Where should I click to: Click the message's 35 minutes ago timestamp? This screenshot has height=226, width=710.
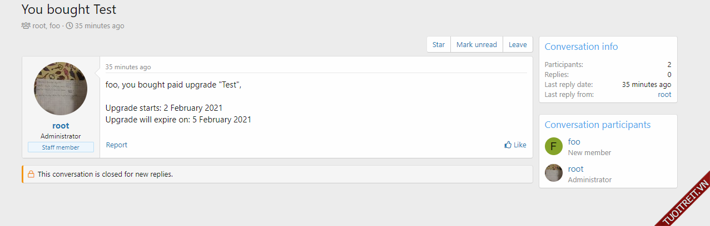128,67
